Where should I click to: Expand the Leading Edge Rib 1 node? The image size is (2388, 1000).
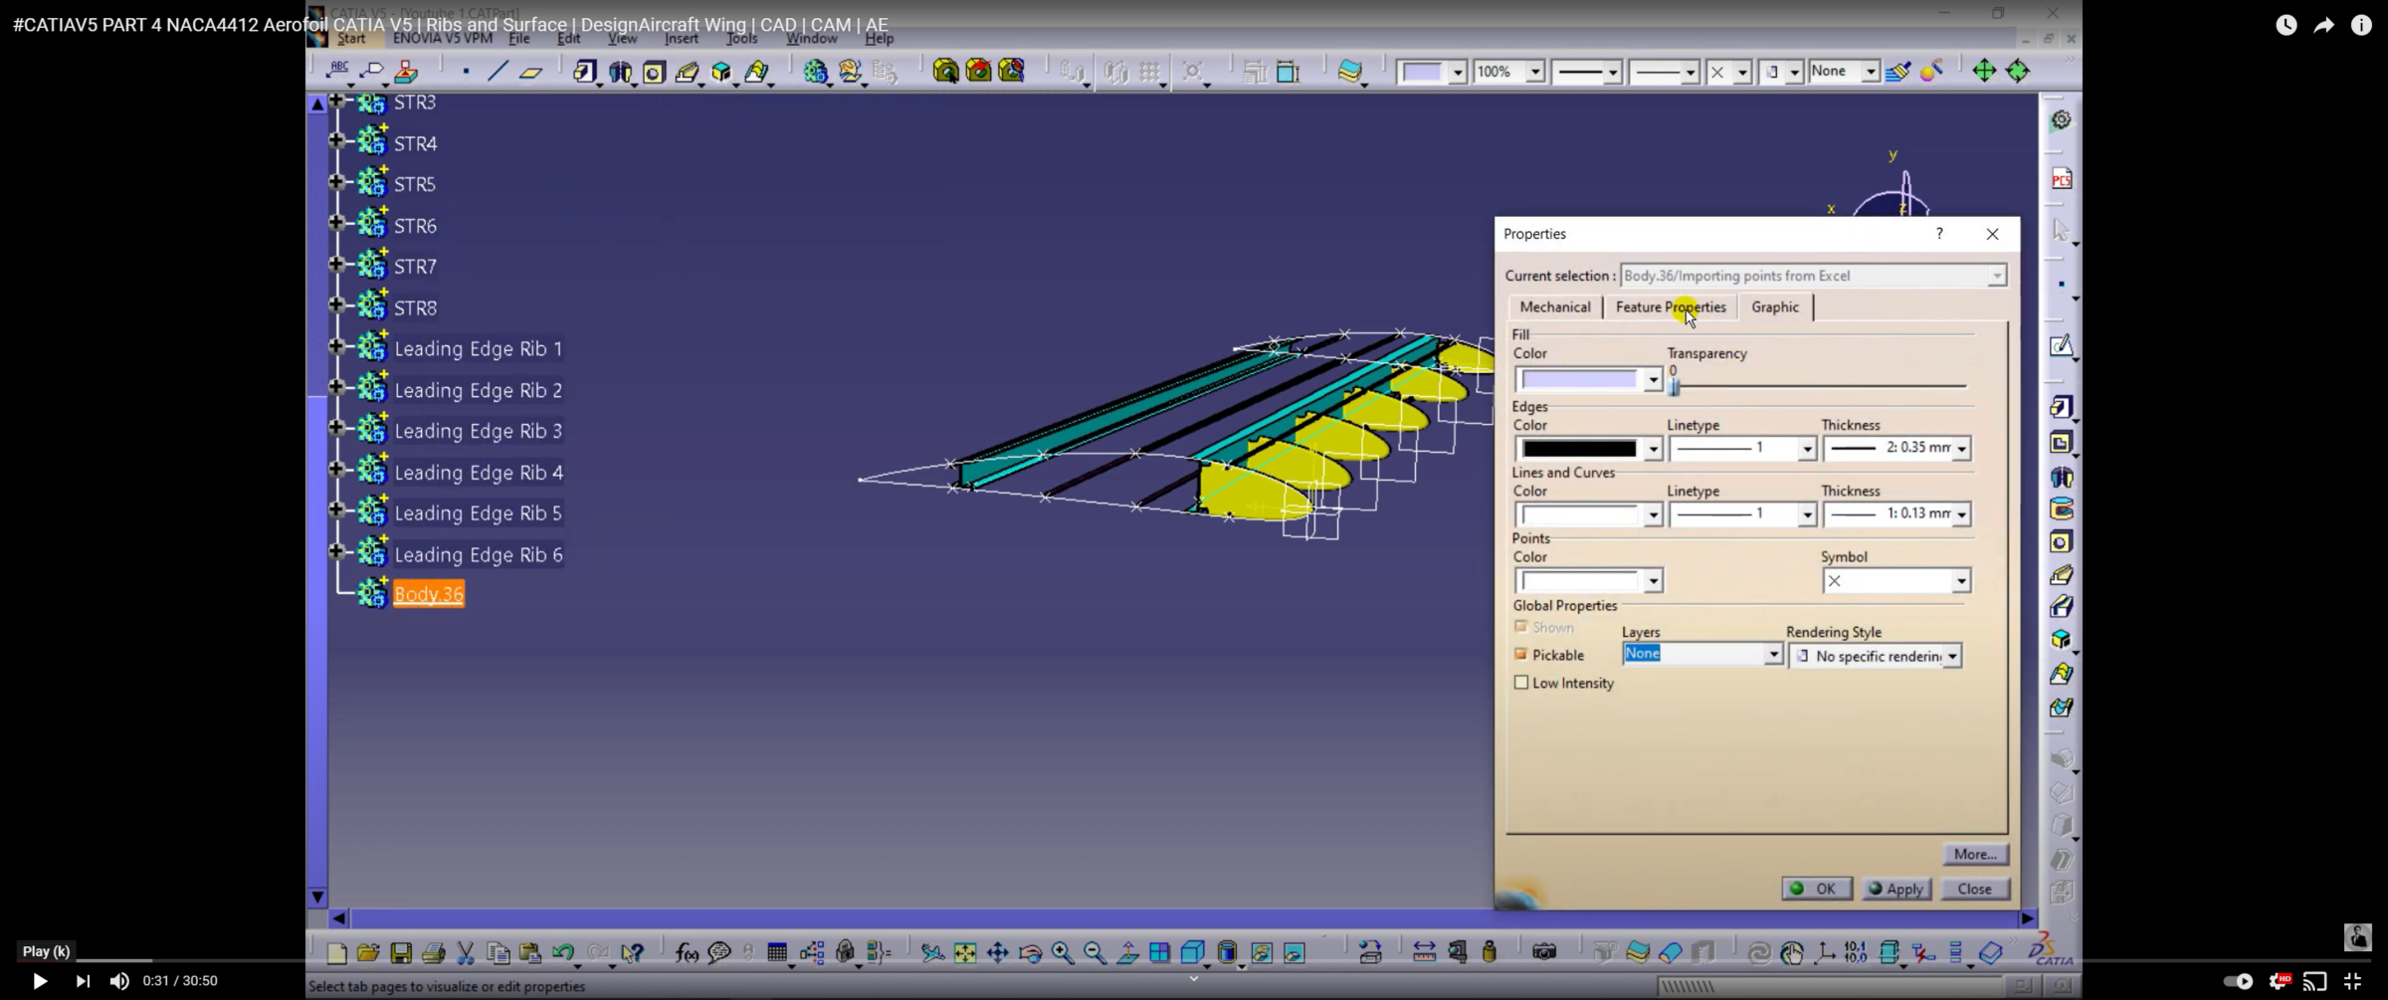tap(337, 346)
